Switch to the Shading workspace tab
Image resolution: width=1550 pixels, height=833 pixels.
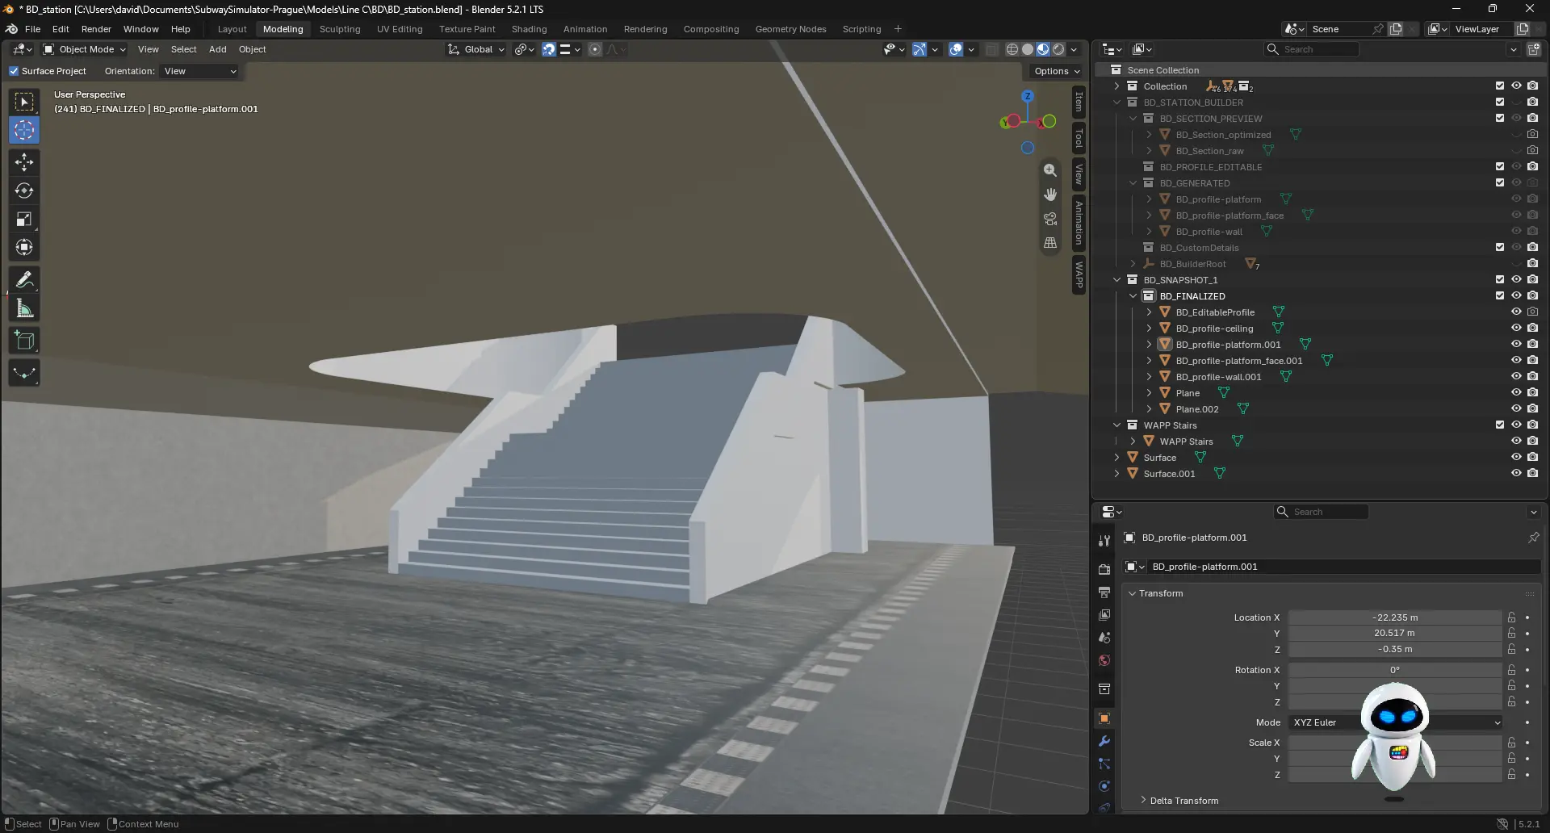point(529,29)
